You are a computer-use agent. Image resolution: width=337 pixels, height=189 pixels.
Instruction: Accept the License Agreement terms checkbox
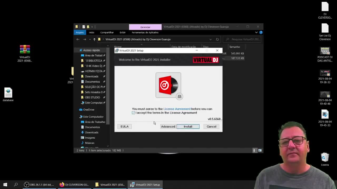133,113
